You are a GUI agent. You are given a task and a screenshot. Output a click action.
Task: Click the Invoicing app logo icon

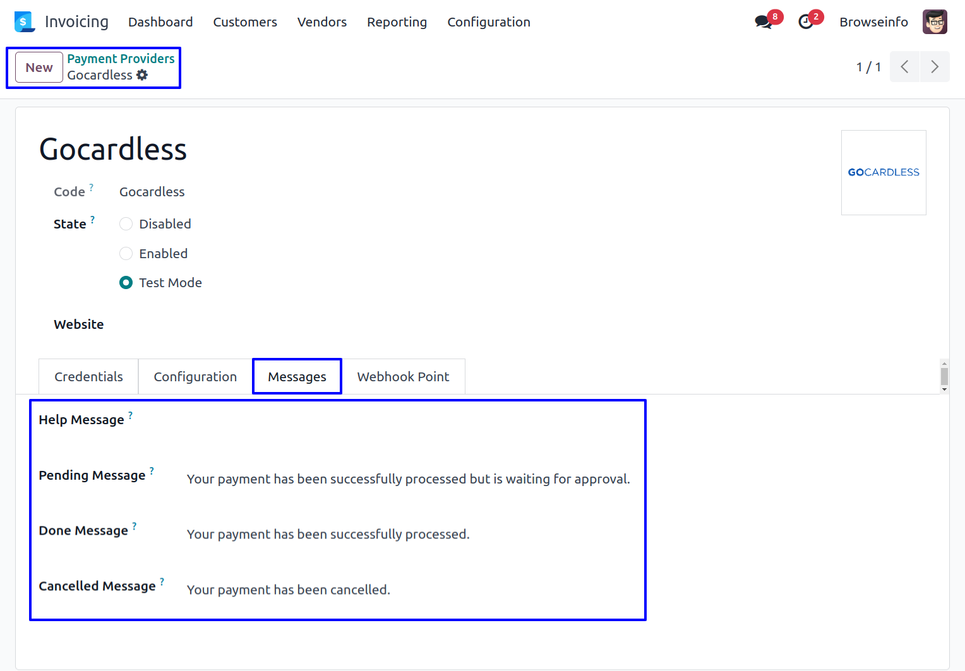[25, 21]
